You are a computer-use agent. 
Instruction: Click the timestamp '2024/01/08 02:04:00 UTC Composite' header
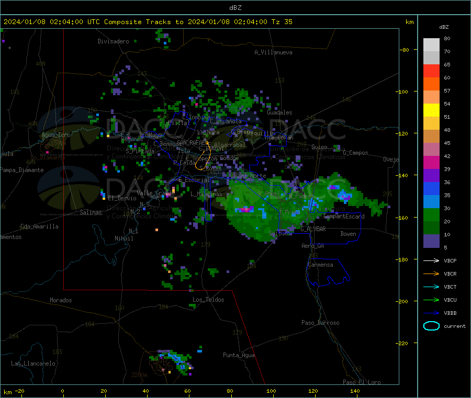[x=72, y=22]
